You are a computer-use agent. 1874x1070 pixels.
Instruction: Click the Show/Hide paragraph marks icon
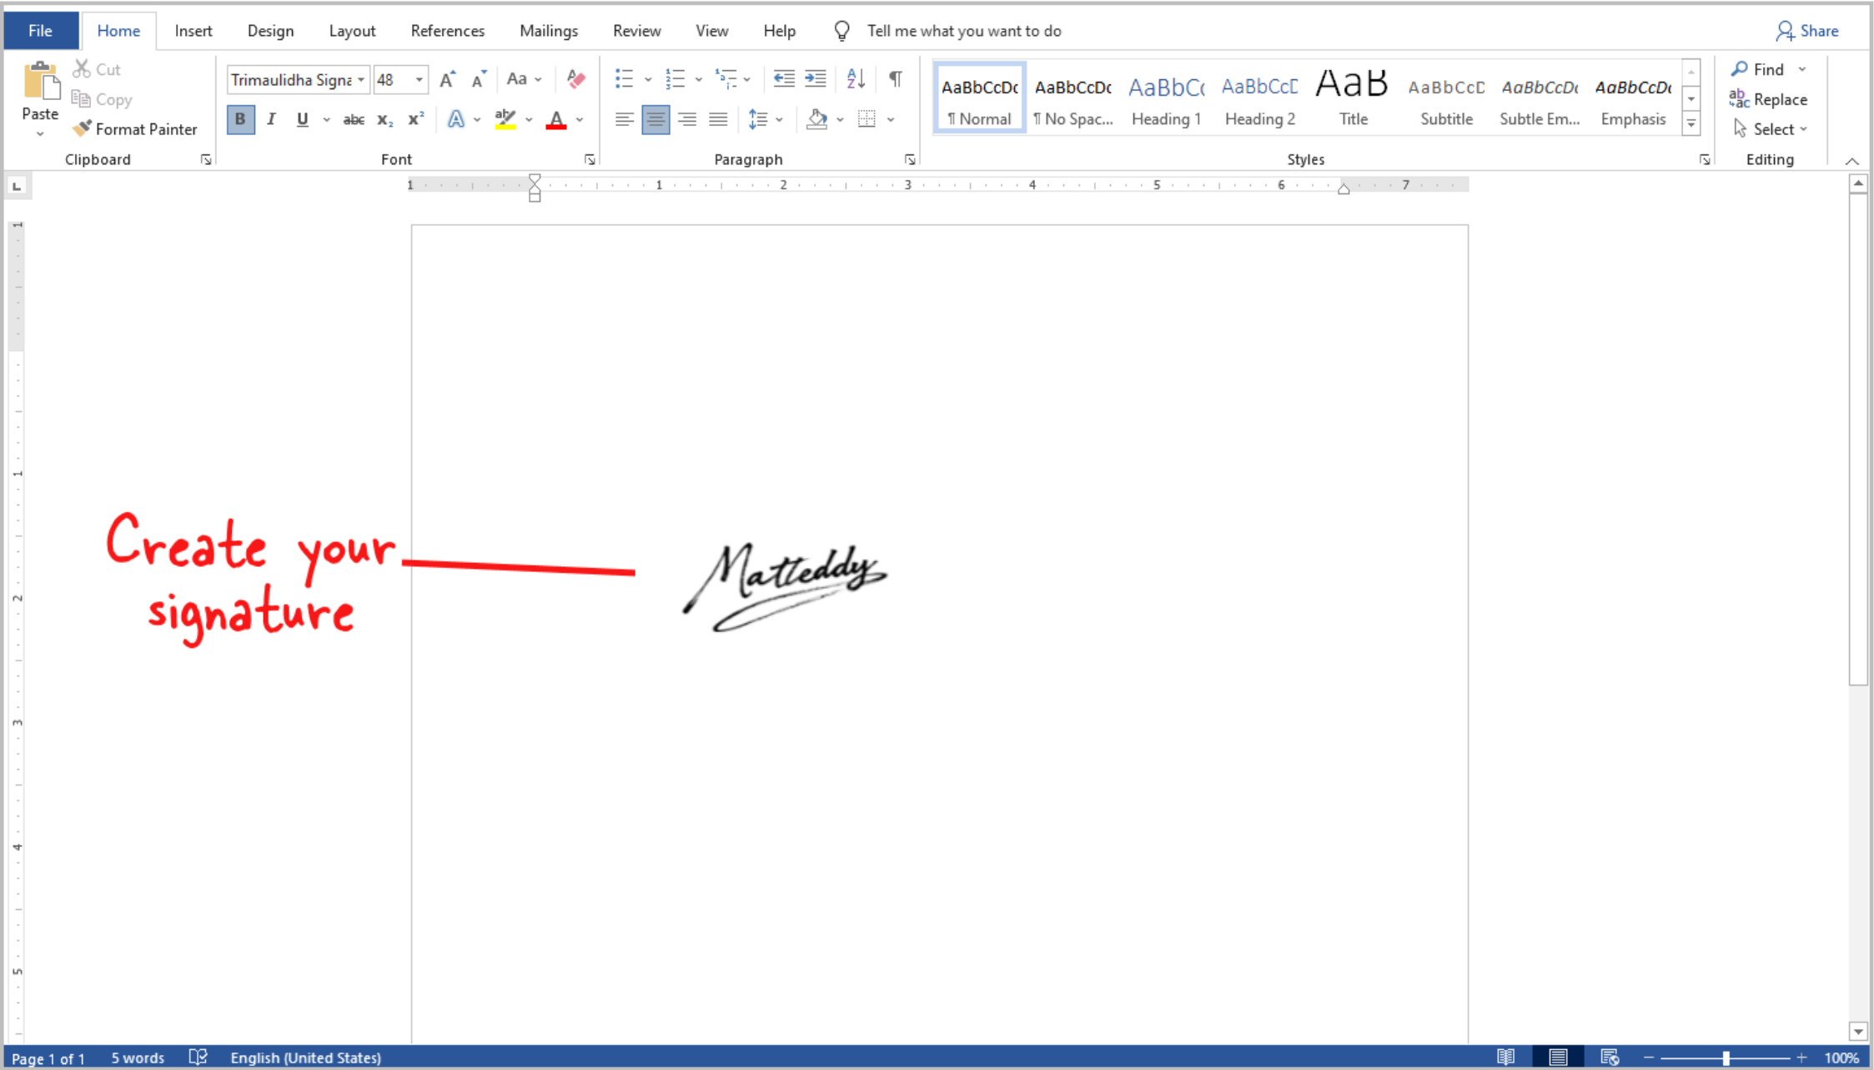point(895,79)
